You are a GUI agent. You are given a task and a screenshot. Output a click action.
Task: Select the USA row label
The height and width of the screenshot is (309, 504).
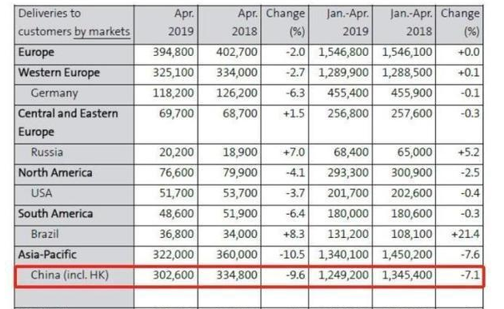click(x=42, y=193)
